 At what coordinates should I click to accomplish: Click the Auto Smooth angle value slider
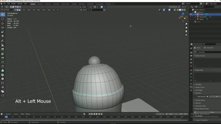click(x=215, y=96)
